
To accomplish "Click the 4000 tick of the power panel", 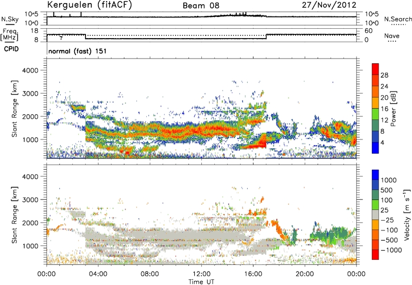I will pos(30,70).
